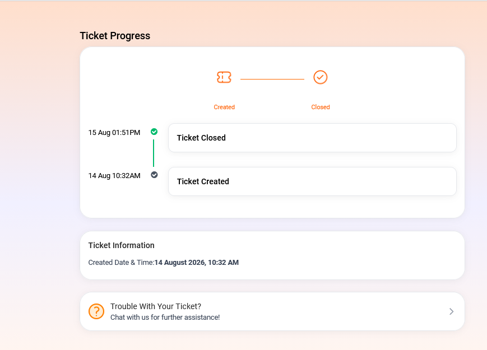
Task: Click the created date 14 August 2026 value
Action: point(197,263)
